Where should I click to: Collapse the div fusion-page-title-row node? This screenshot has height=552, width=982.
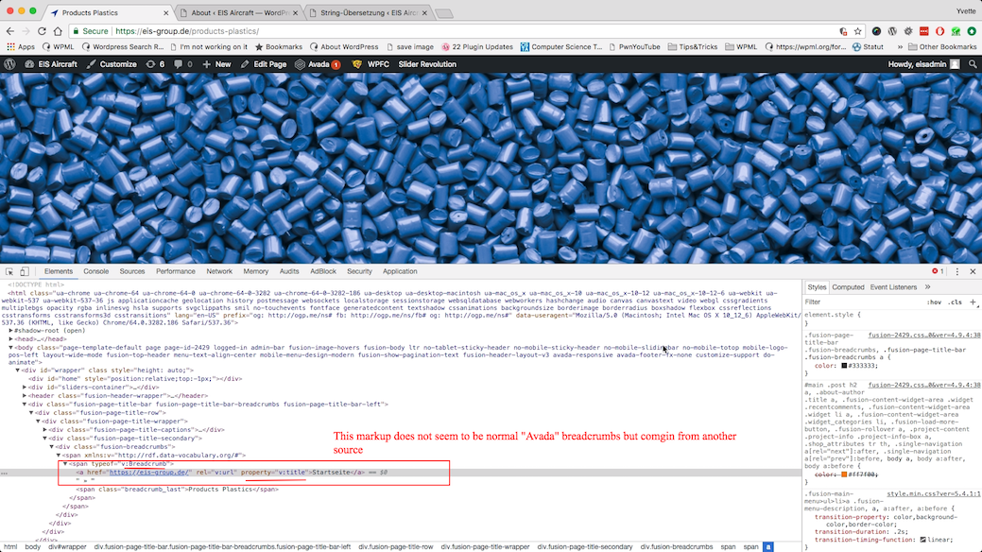point(31,413)
